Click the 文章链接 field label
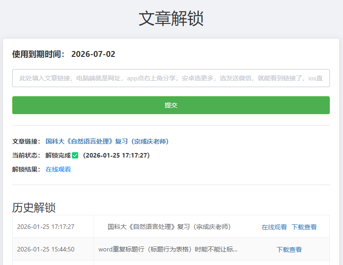The height and width of the screenshot is (265, 343). [26, 141]
